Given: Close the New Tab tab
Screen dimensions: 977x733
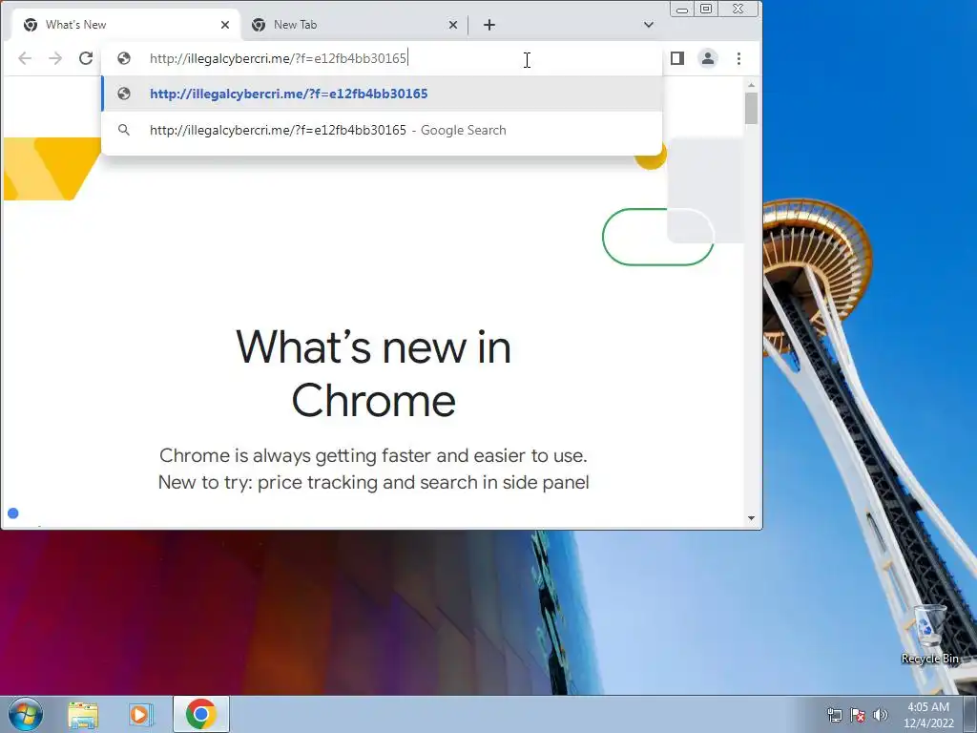Looking at the screenshot, I should pos(453,25).
